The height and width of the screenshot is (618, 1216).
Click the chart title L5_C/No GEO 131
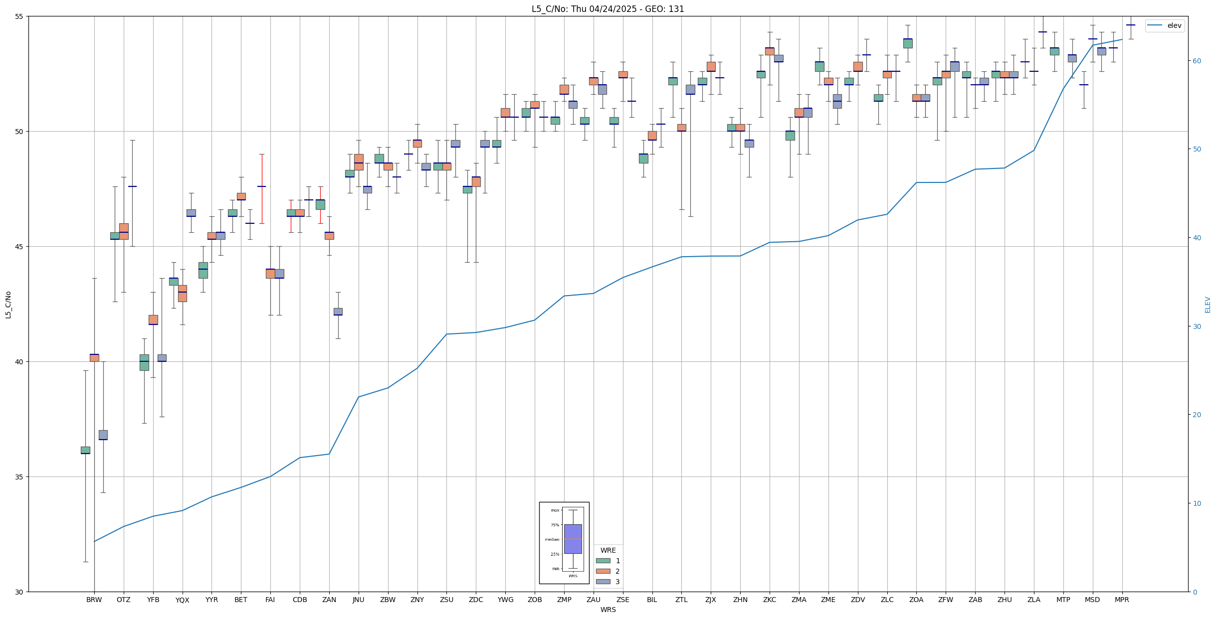point(608,9)
